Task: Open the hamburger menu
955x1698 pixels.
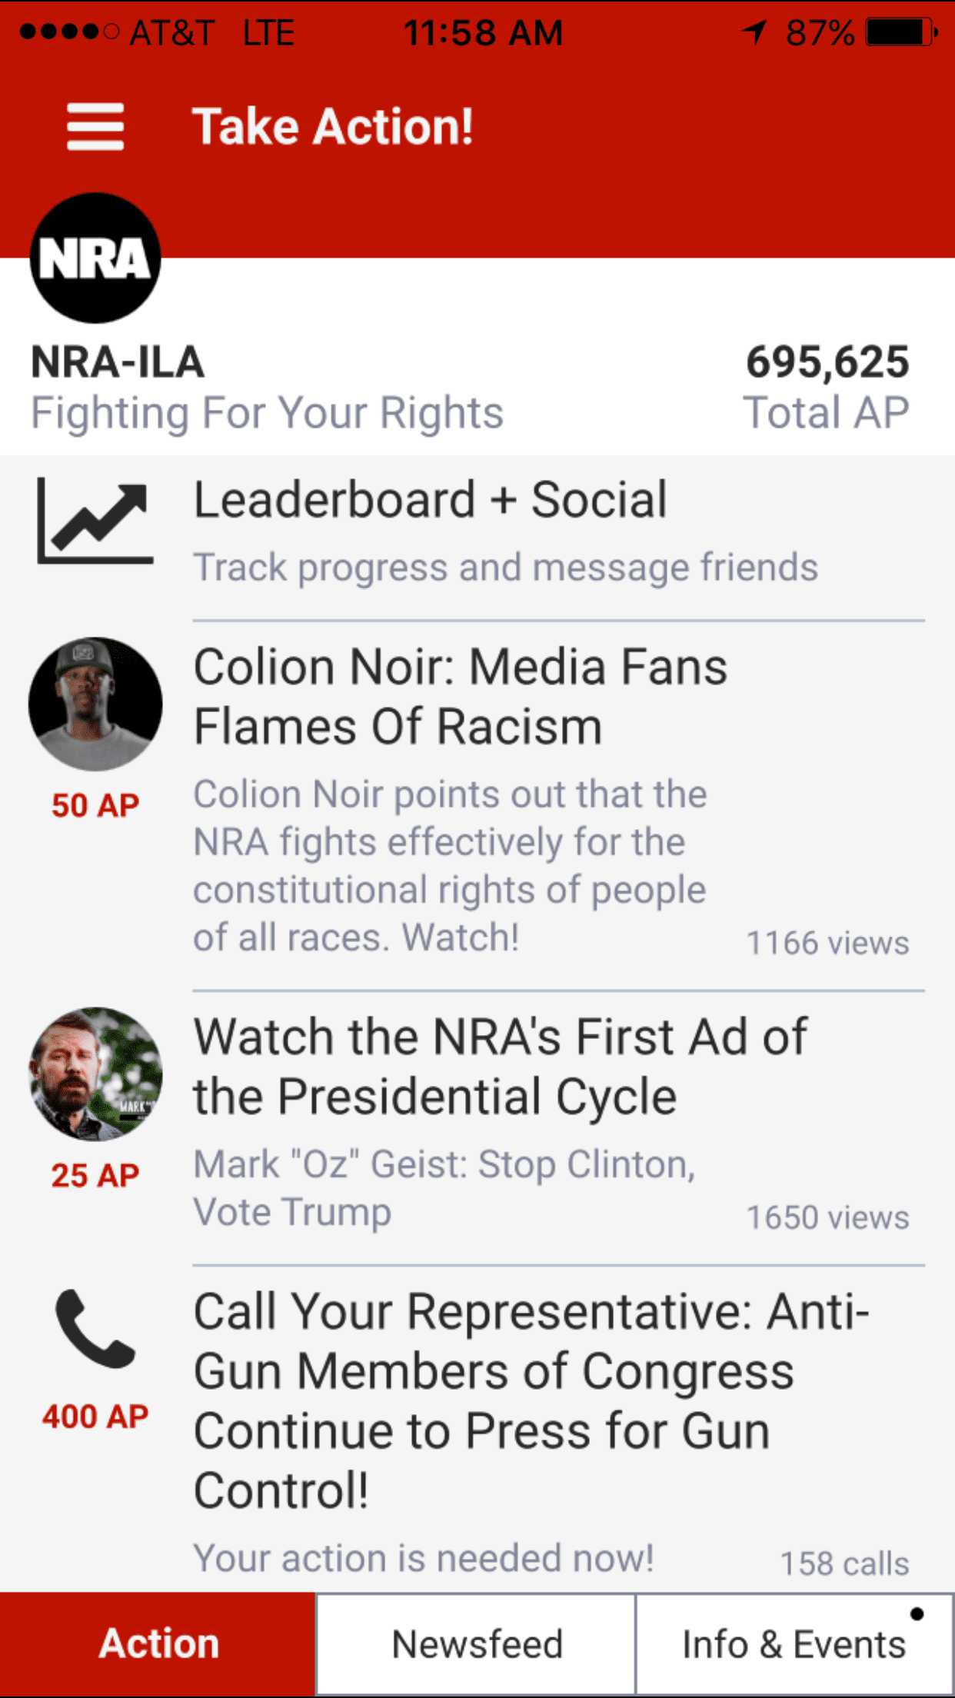Action: coord(95,127)
